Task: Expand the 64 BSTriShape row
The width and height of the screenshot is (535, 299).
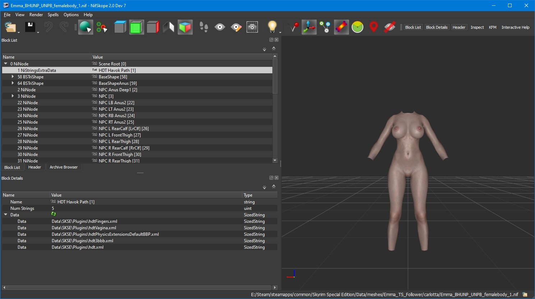Action: click(13, 83)
